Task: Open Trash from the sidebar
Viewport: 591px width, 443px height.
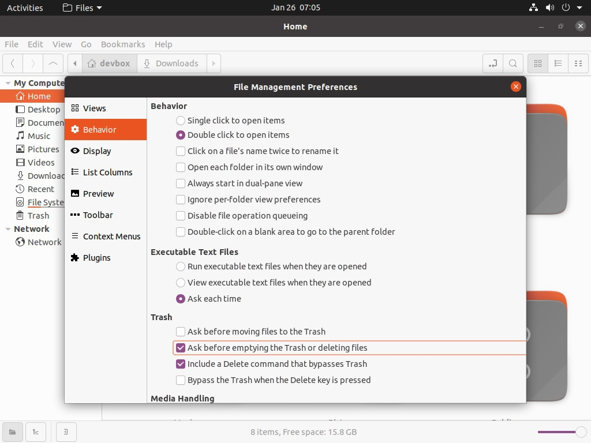Action: 38,215
